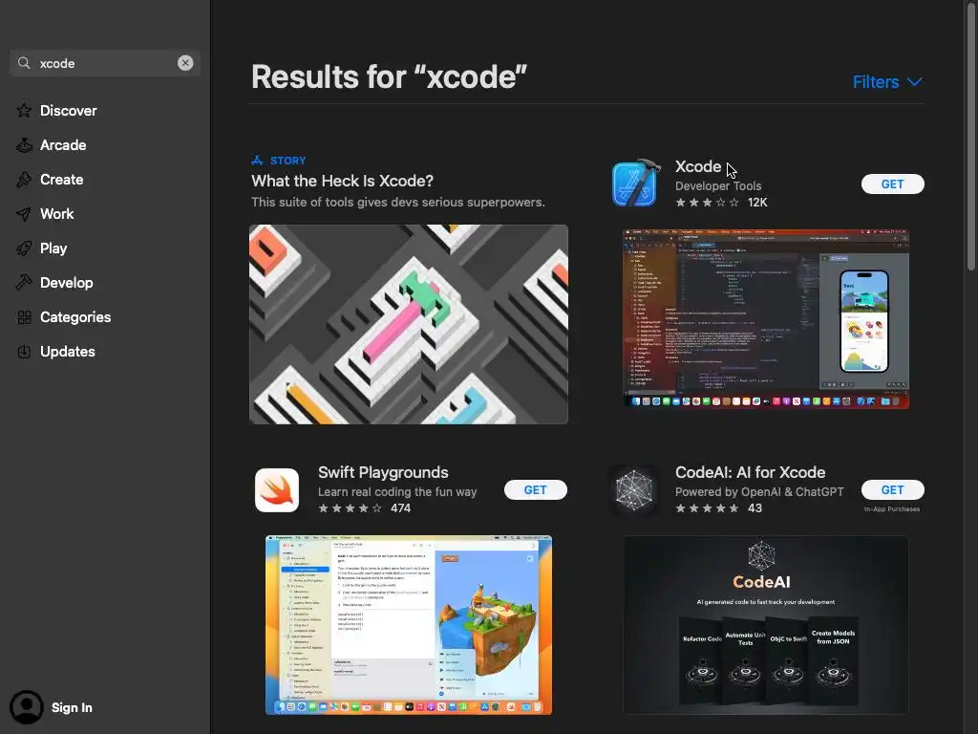Get the CodeAI: AI for Xcode app
Image resolution: width=978 pixels, height=734 pixels.
[893, 490]
